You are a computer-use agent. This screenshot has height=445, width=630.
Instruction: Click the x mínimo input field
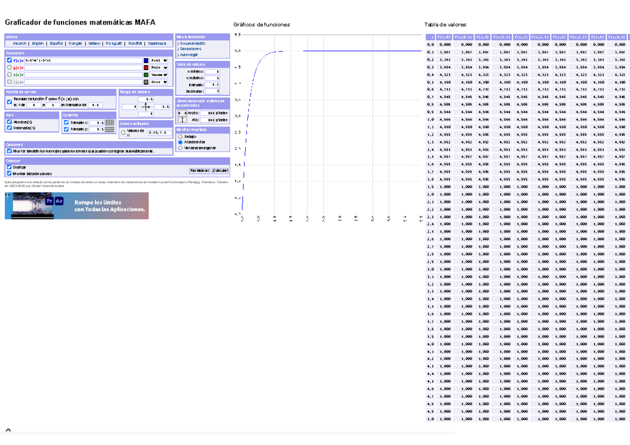click(212, 71)
